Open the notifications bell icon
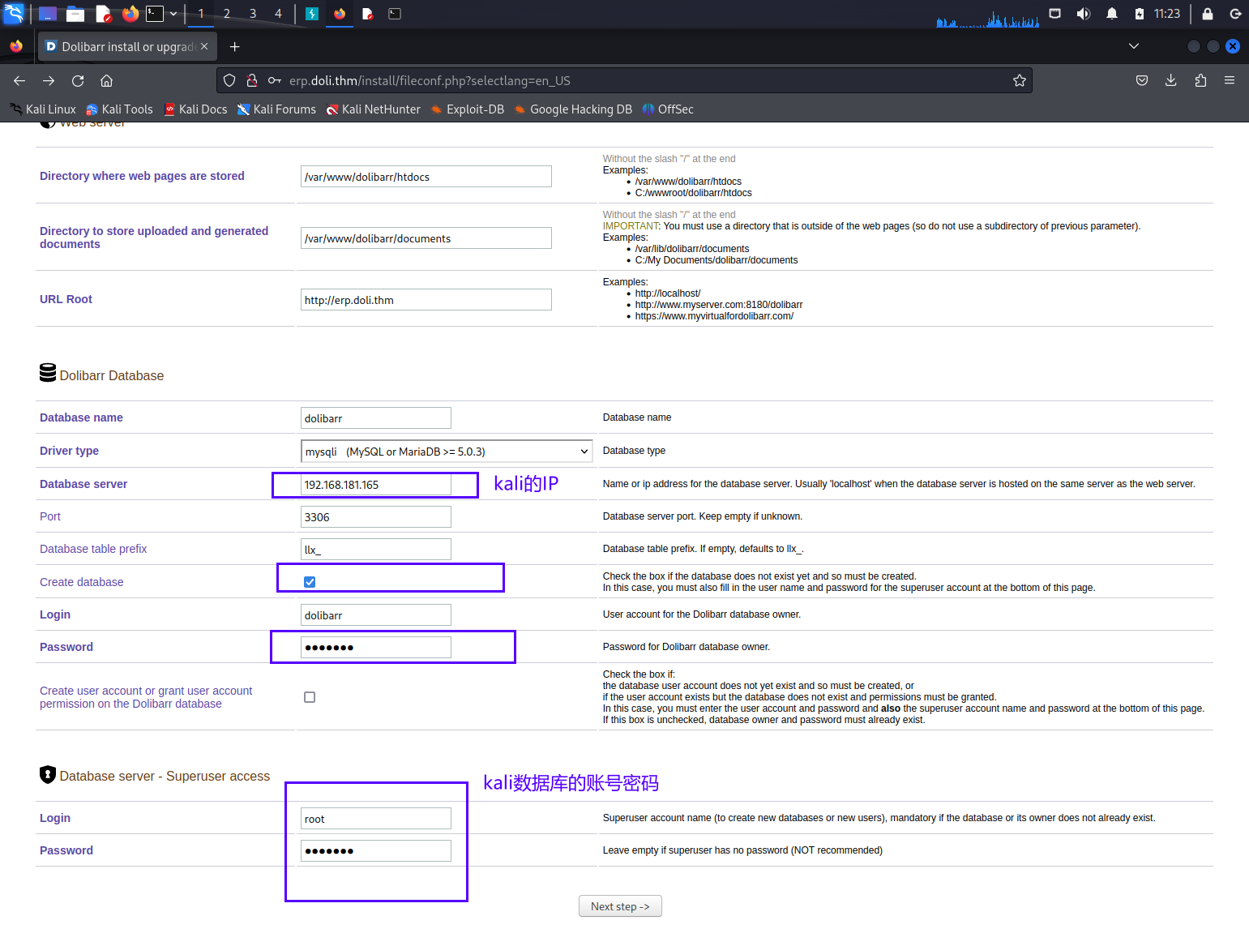 [x=1112, y=14]
